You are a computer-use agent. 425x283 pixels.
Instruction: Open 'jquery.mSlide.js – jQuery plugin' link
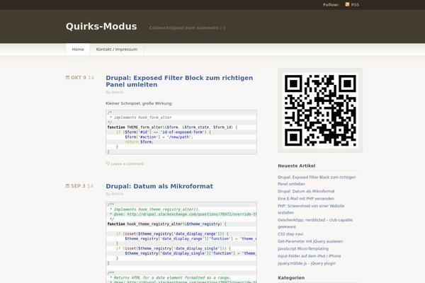[x=307, y=263]
